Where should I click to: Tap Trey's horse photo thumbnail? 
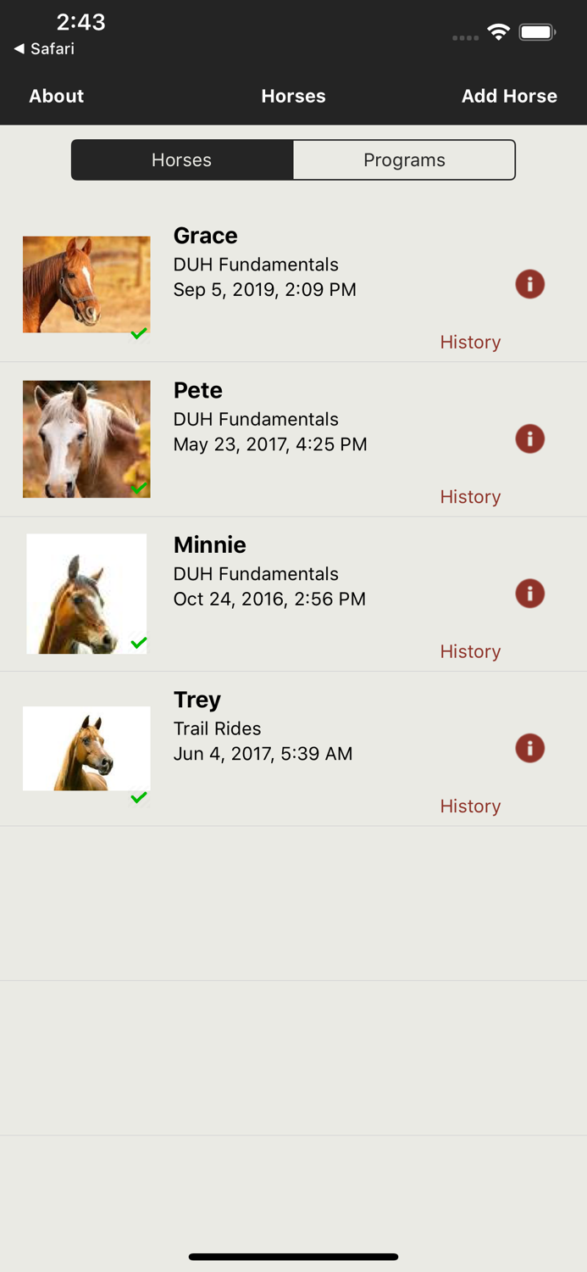pos(86,748)
